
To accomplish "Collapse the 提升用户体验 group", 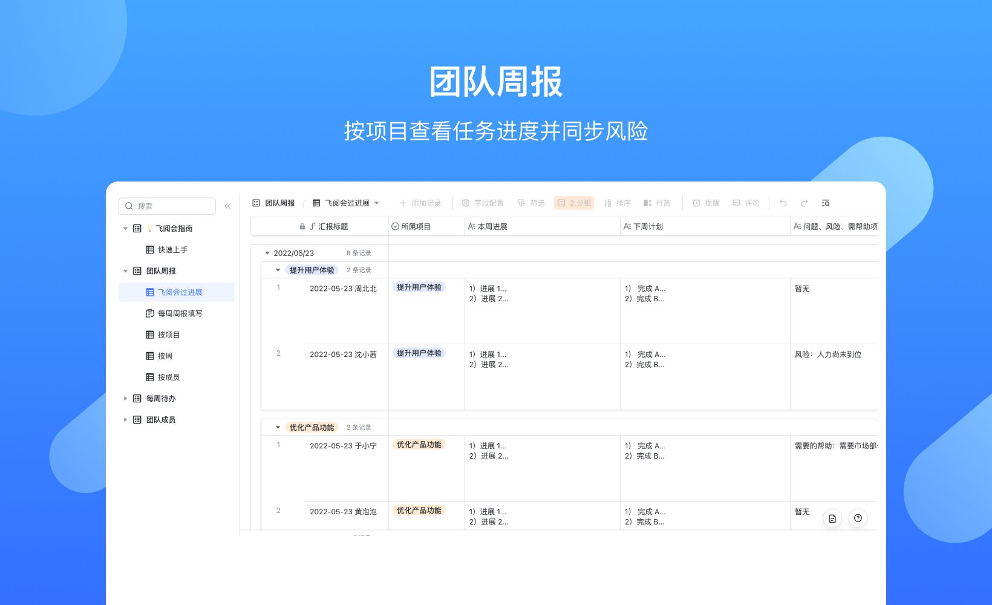I will [278, 270].
